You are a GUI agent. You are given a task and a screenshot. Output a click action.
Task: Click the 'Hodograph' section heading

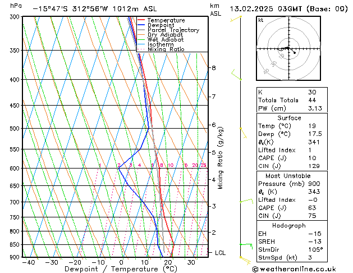(x=289, y=226)
